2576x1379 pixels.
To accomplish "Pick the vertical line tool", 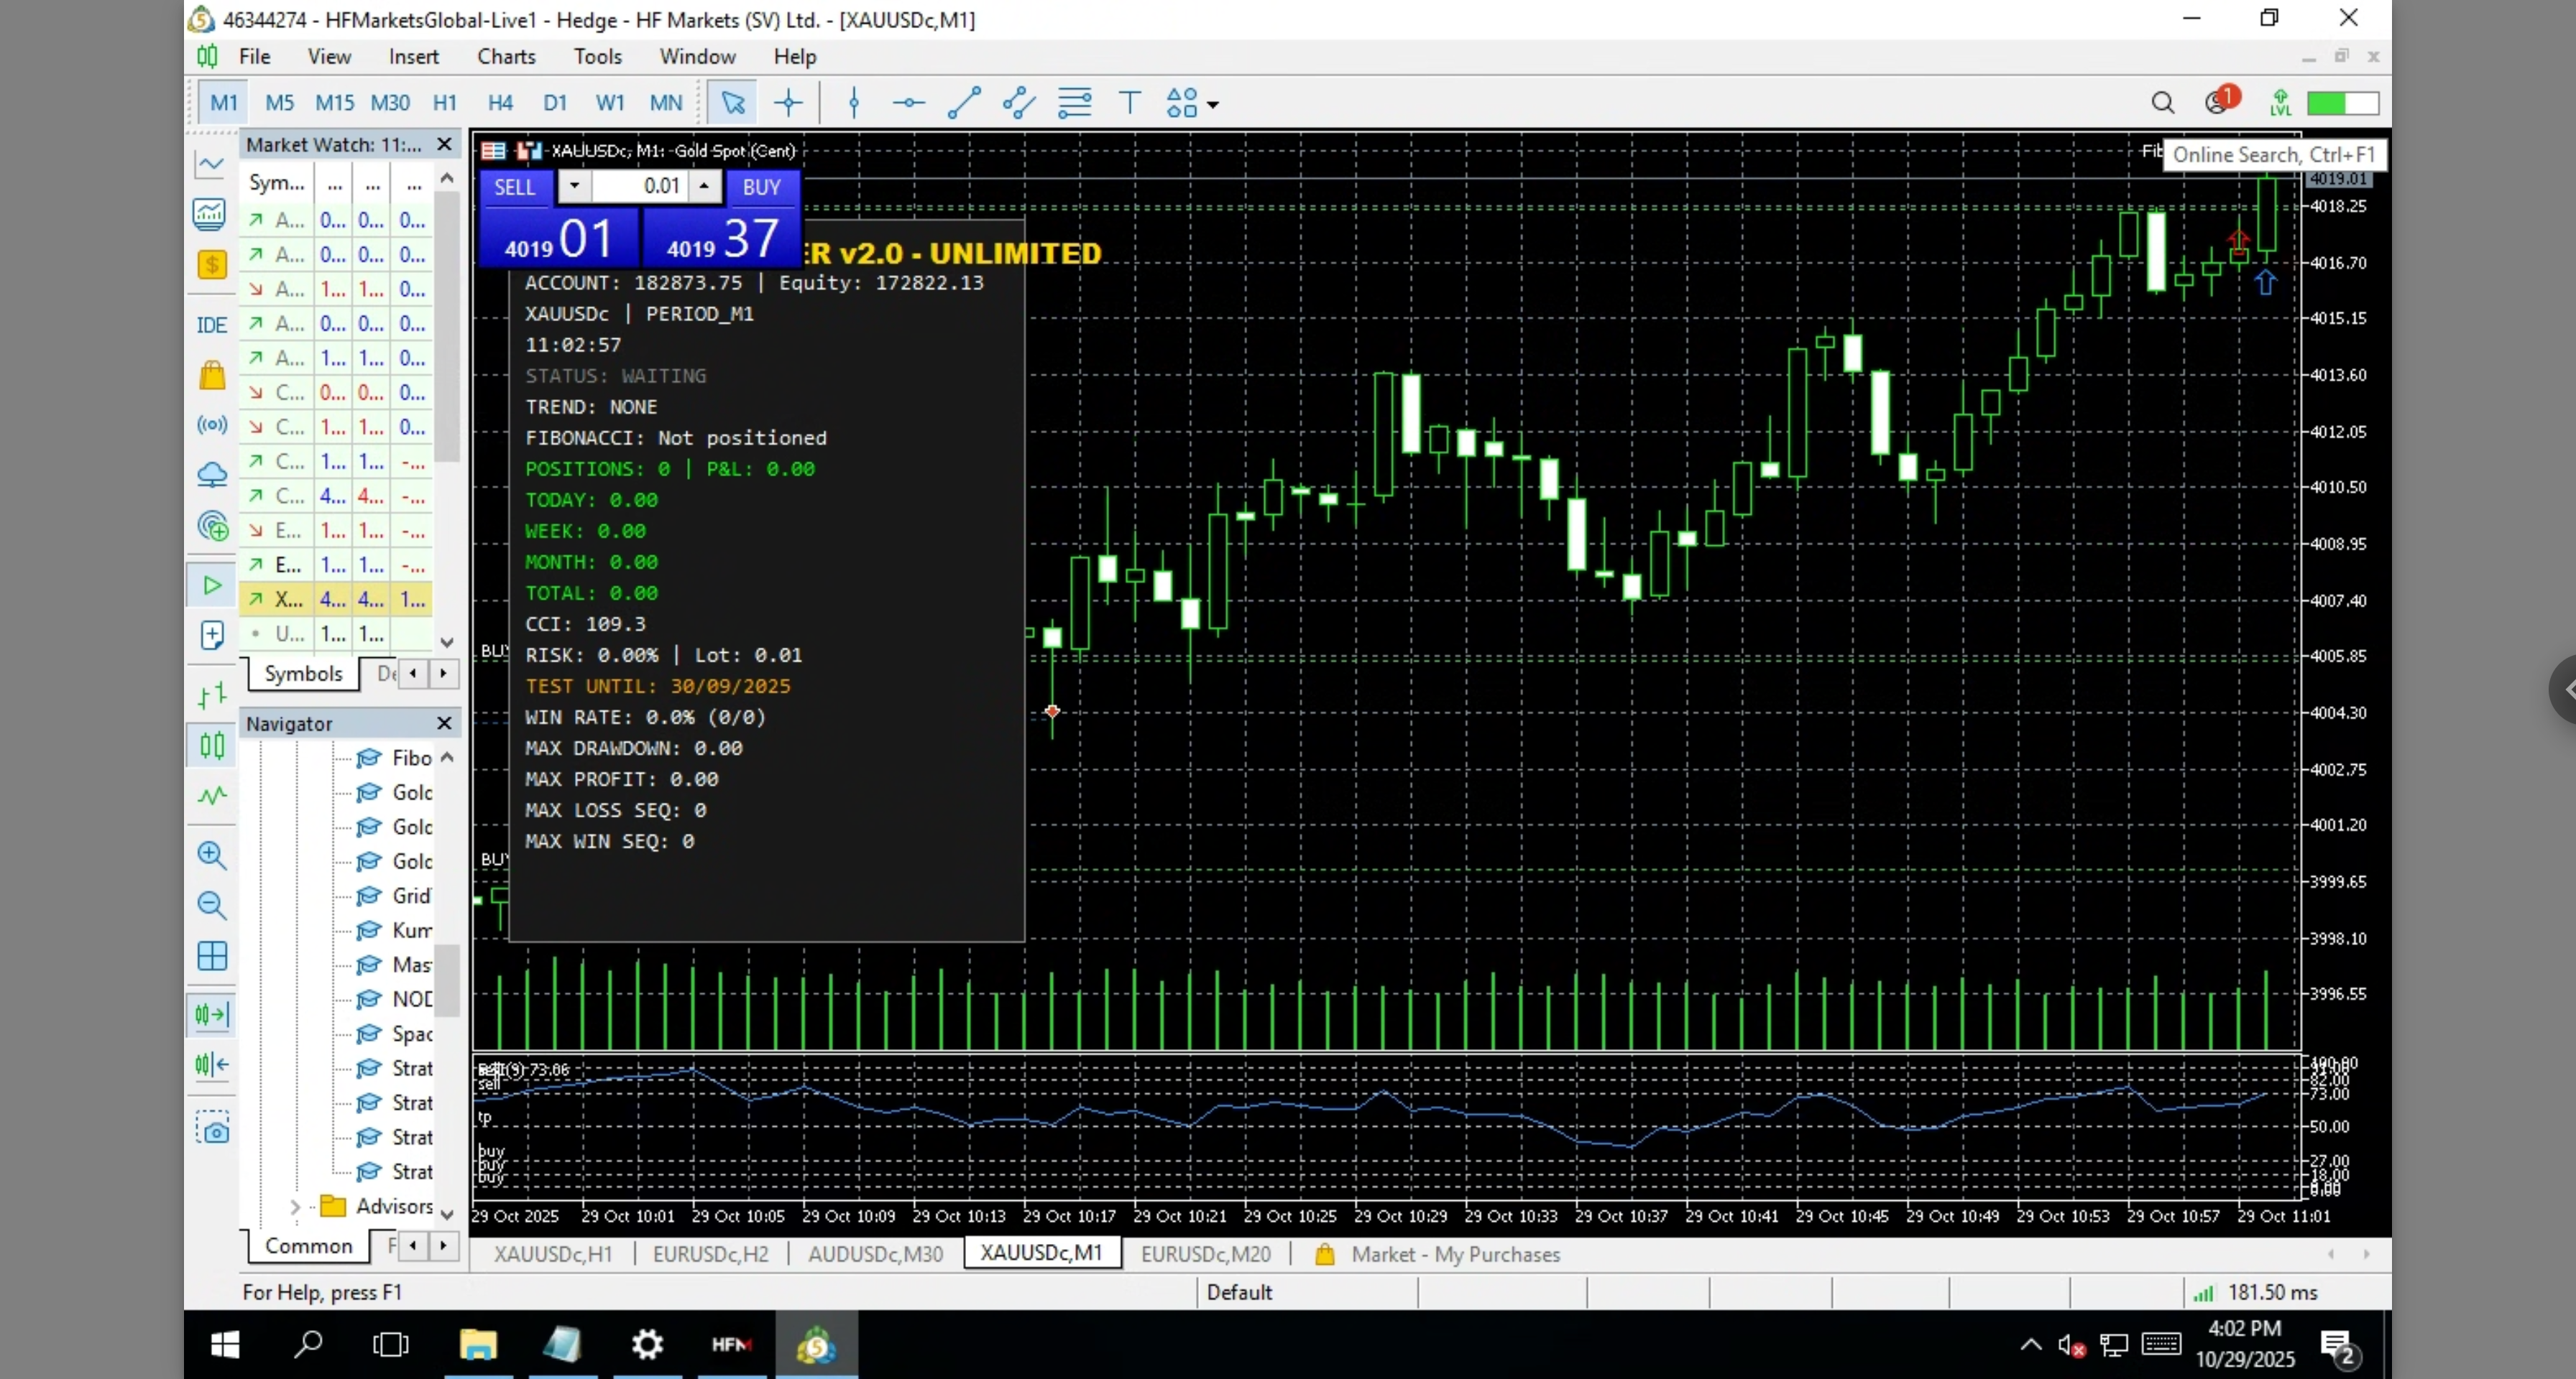I will click(853, 103).
